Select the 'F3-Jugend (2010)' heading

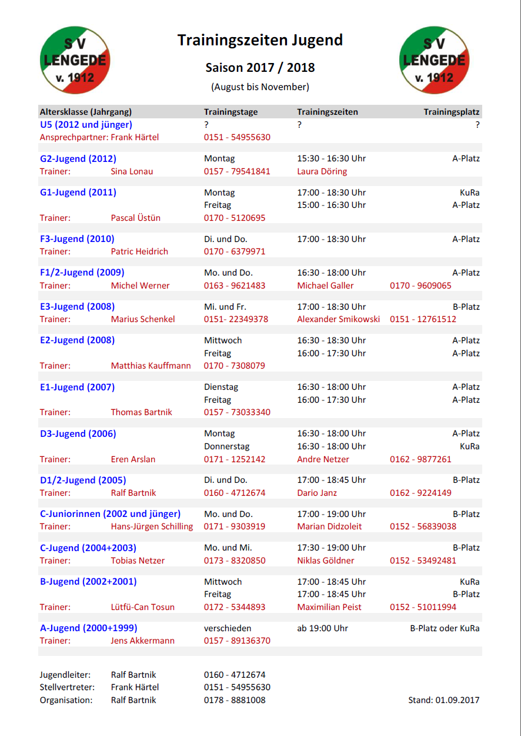click(x=77, y=239)
